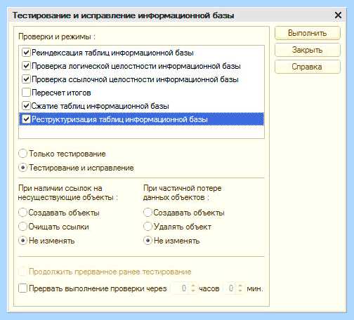
Task: Select Не изменять under частичной потере данных
Action: click(x=147, y=241)
